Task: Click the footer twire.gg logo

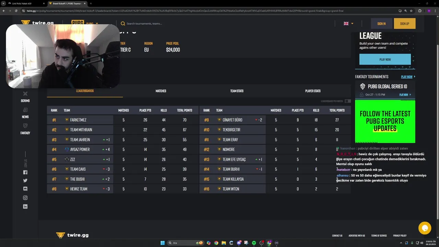Action: (x=72, y=235)
